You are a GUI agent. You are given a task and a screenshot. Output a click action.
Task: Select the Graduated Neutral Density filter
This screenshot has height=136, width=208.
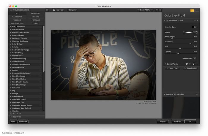[x=26, y=105]
